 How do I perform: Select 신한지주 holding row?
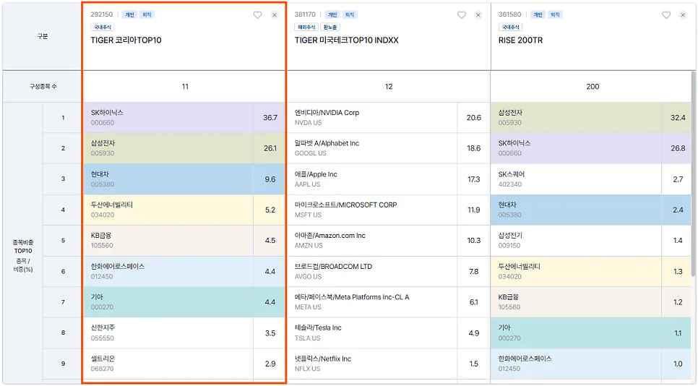(184, 333)
